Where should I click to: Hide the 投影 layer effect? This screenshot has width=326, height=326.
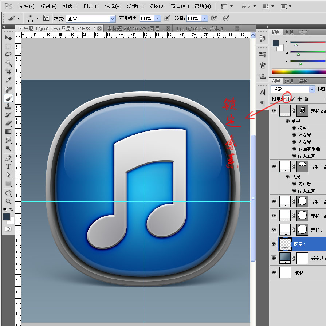(x=294, y=128)
